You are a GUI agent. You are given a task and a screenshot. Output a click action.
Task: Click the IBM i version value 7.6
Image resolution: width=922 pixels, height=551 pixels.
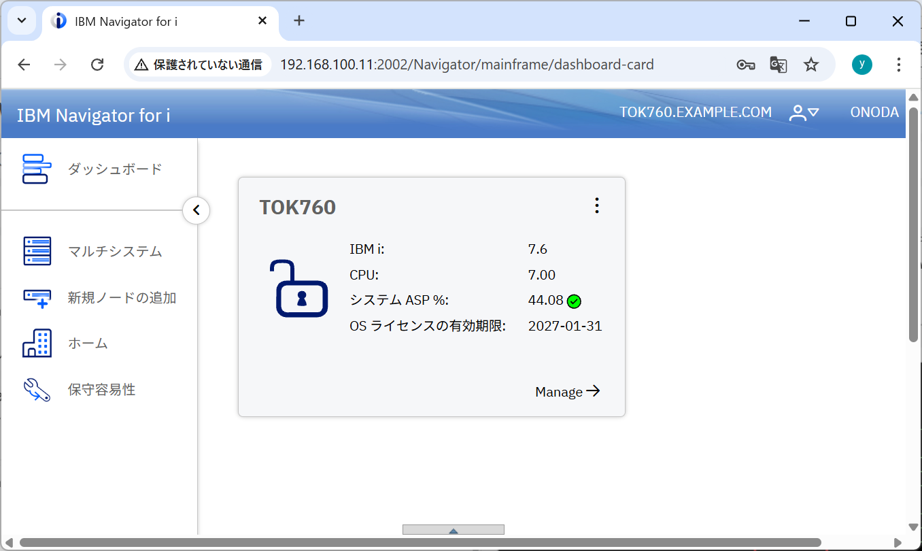pyautogui.click(x=538, y=249)
